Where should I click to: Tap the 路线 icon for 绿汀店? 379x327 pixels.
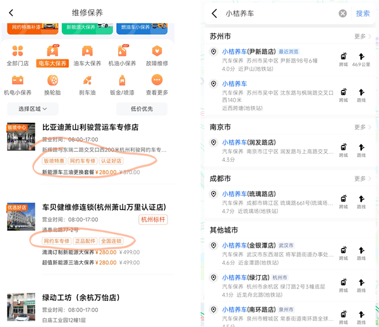[361, 286]
